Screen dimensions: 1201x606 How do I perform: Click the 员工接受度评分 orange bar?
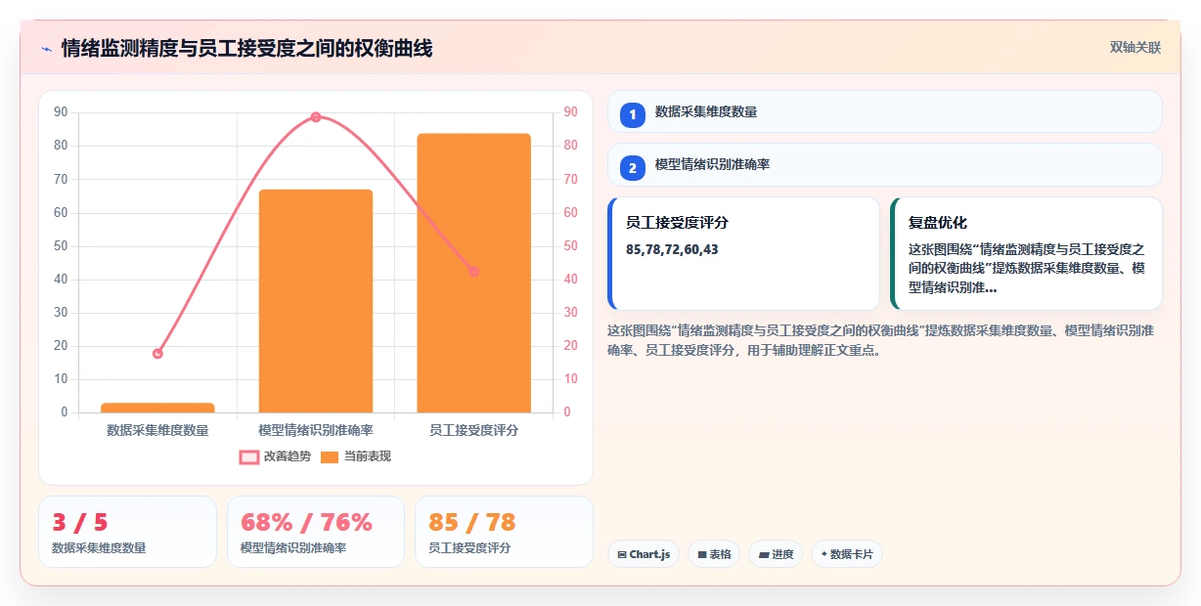pos(473,273)
